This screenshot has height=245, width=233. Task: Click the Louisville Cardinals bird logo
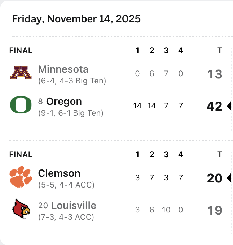click(21, 210)
